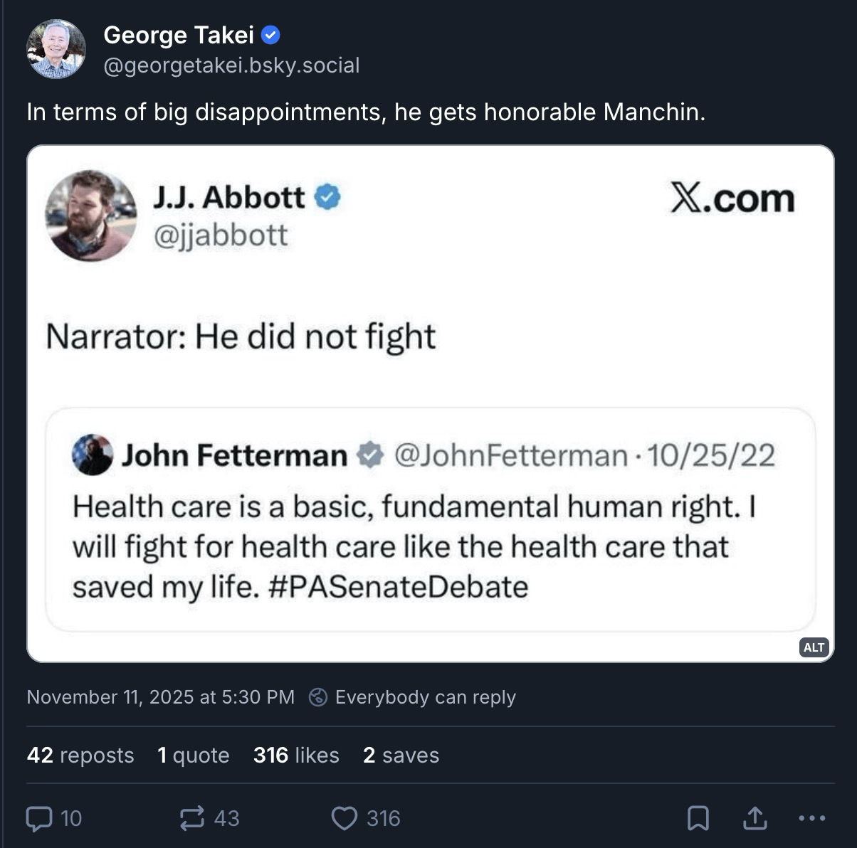Like the post with heart icon
Viewport: 857px width, 848px height.
(x=345, y=818)
